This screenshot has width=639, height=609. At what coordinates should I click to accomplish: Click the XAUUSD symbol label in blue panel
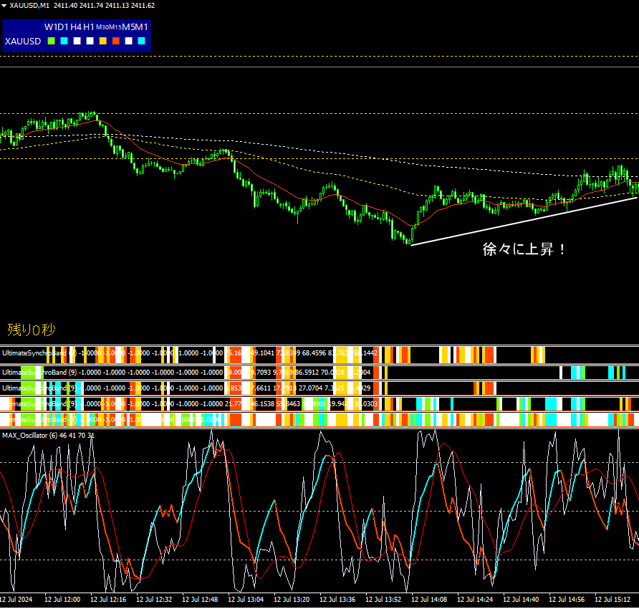tap(23, 41)
